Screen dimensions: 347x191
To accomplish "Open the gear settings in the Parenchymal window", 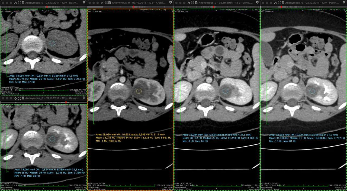I will pos(344,2).
